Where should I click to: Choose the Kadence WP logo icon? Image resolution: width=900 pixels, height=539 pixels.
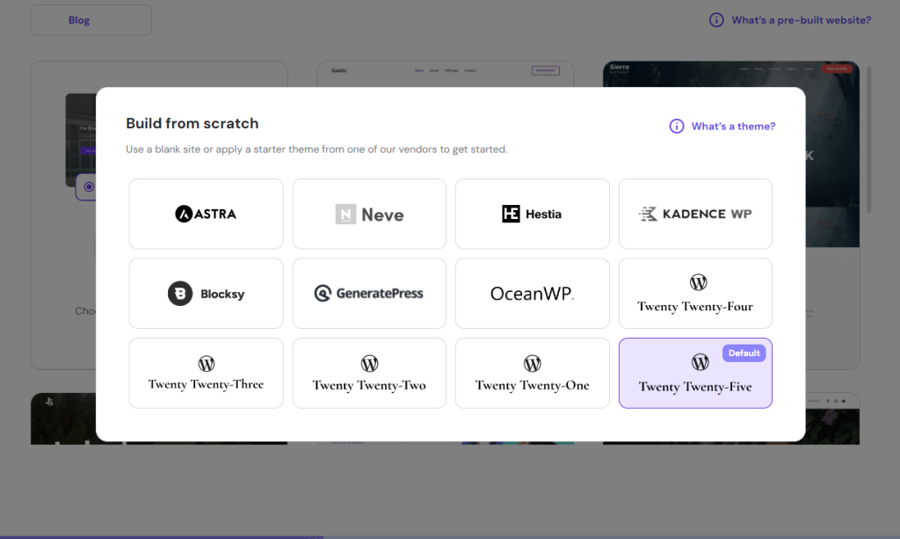coord(649,214)
